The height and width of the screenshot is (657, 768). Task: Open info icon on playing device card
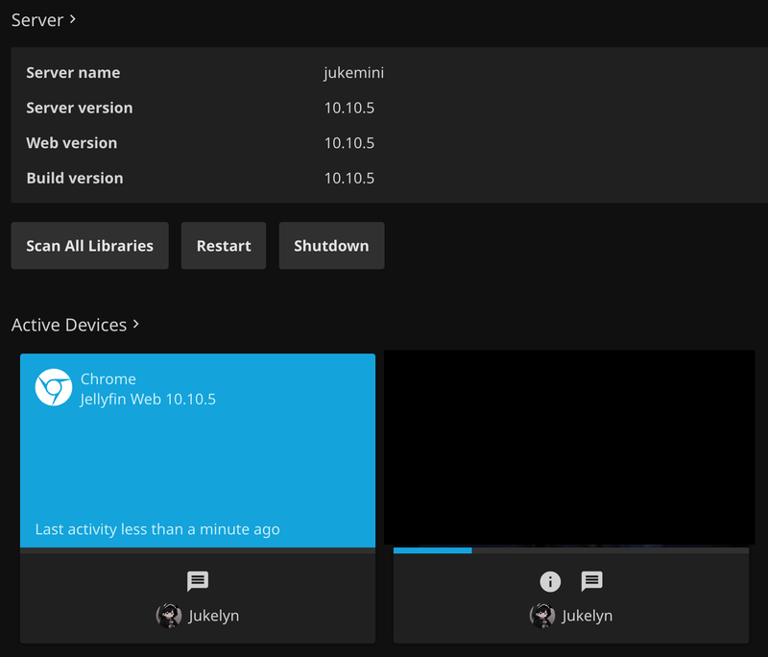550,581
